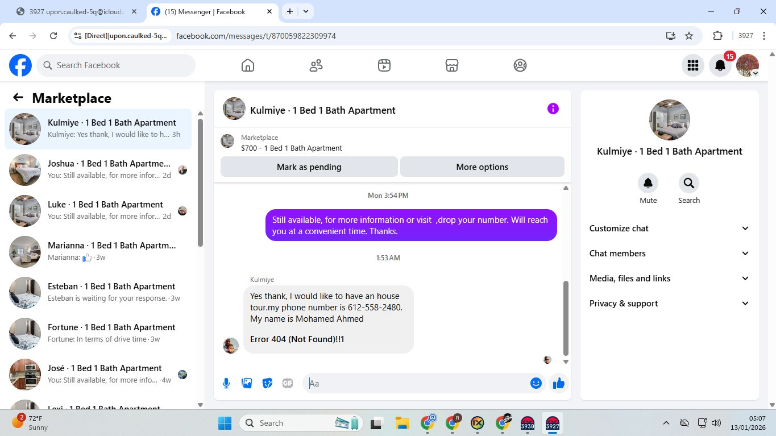
Task: Open the Groups icon in top navigation
Action: click(520, 65)
